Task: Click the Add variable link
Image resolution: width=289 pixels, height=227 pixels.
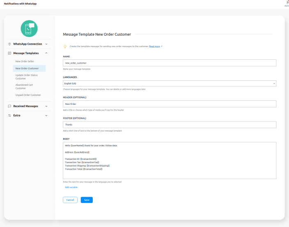Action: [71, 187]
